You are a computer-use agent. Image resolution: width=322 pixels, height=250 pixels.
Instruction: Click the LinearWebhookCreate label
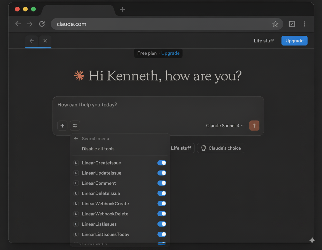point(105,203)
